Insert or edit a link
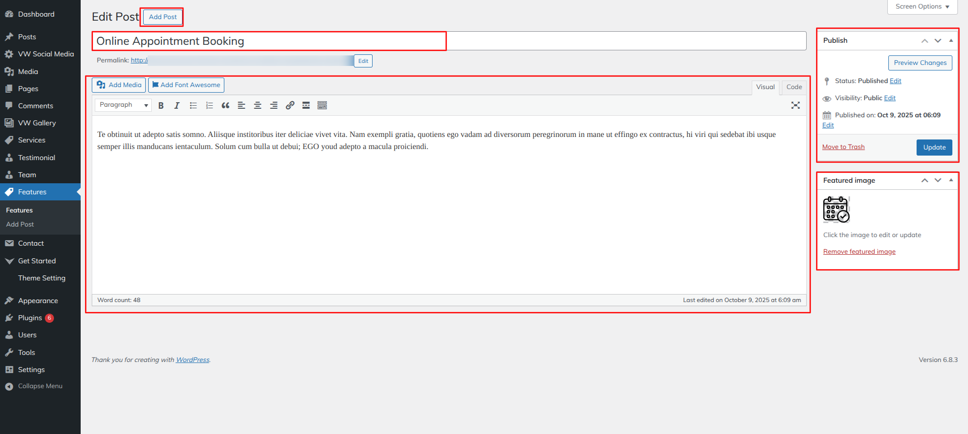Image resolution: width=968 pixels, height=434 pixels. pos(290,105)
